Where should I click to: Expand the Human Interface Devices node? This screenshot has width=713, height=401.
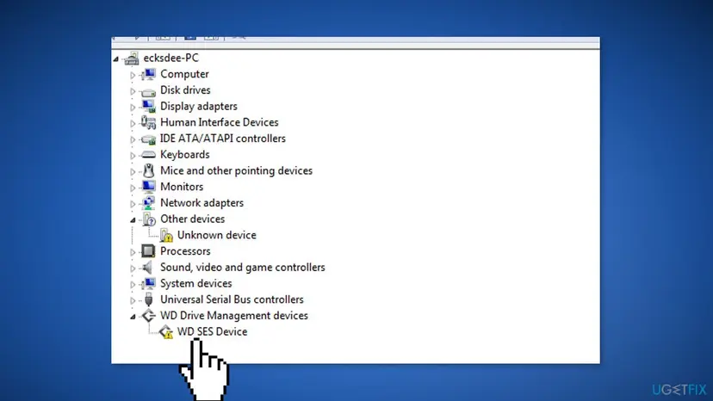[133, 123]
